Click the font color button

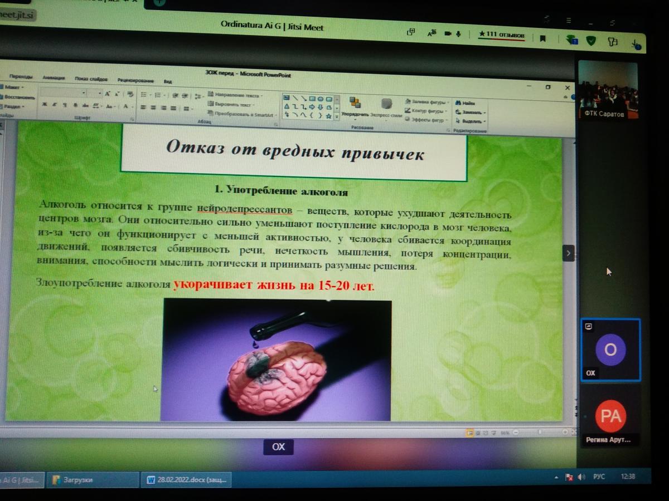126,106
